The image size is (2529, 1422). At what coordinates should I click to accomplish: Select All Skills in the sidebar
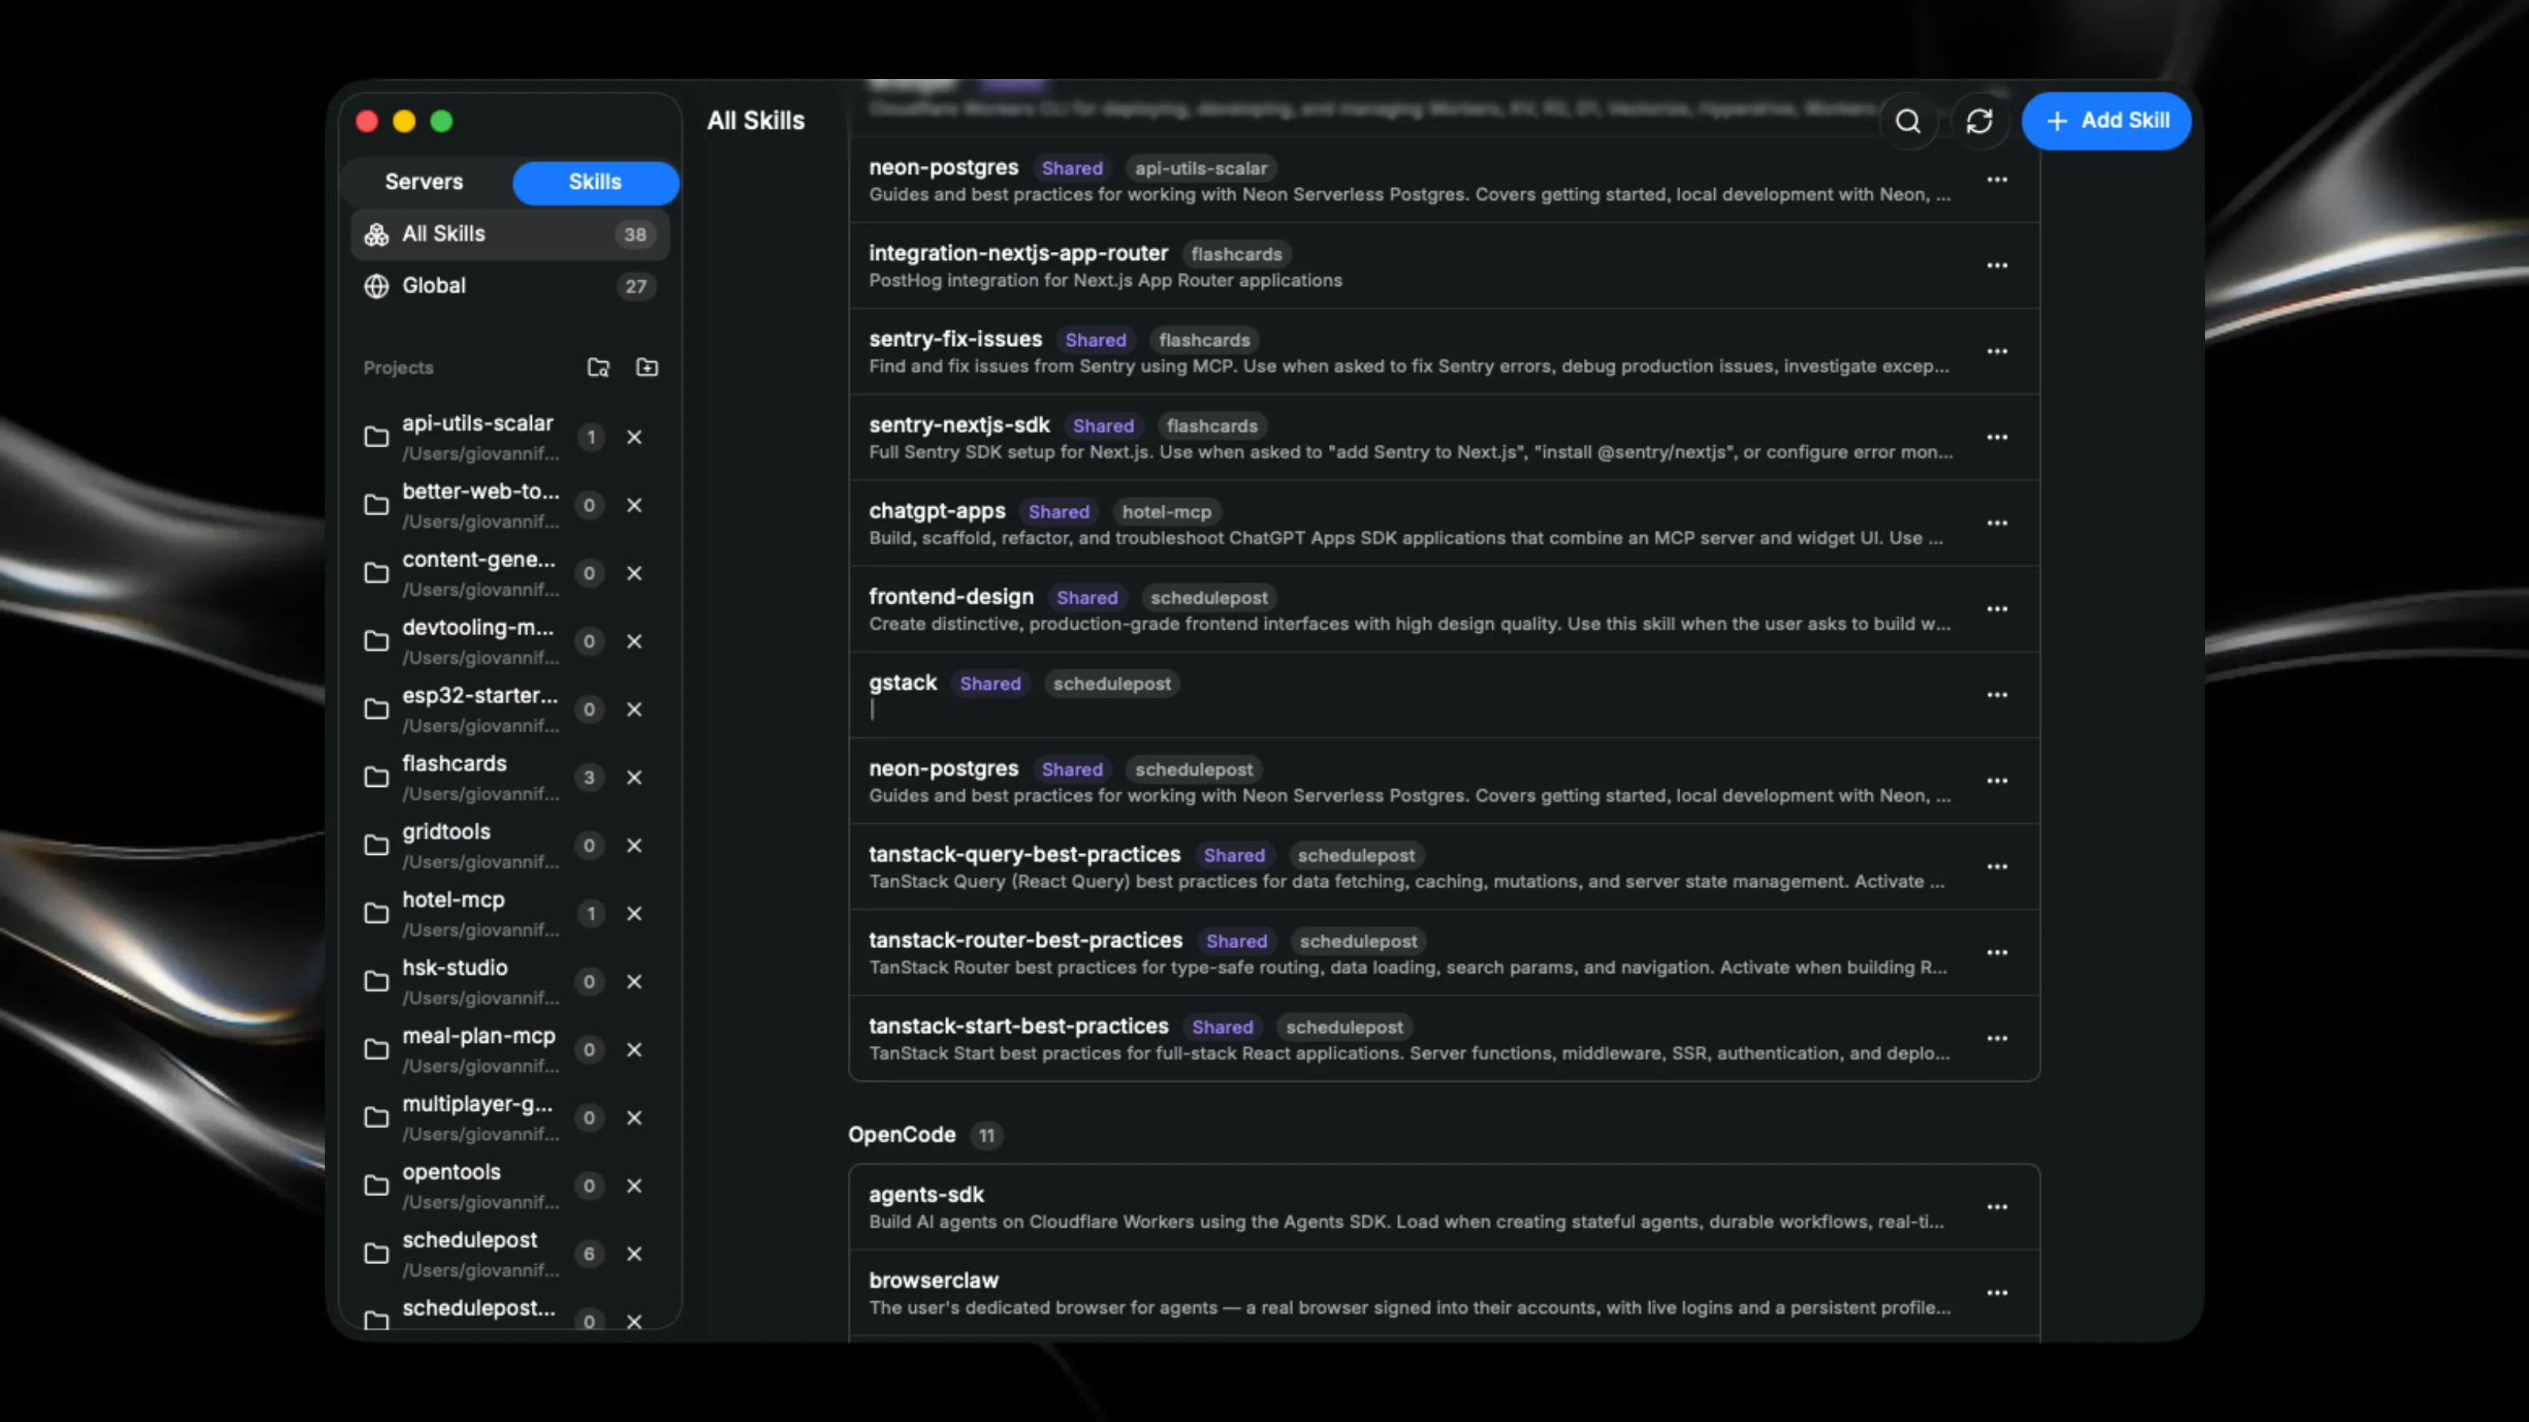510,234
